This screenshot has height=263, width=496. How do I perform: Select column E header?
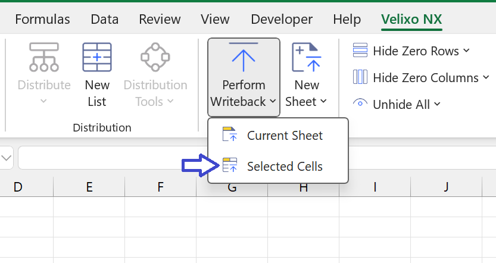(89, 187)
